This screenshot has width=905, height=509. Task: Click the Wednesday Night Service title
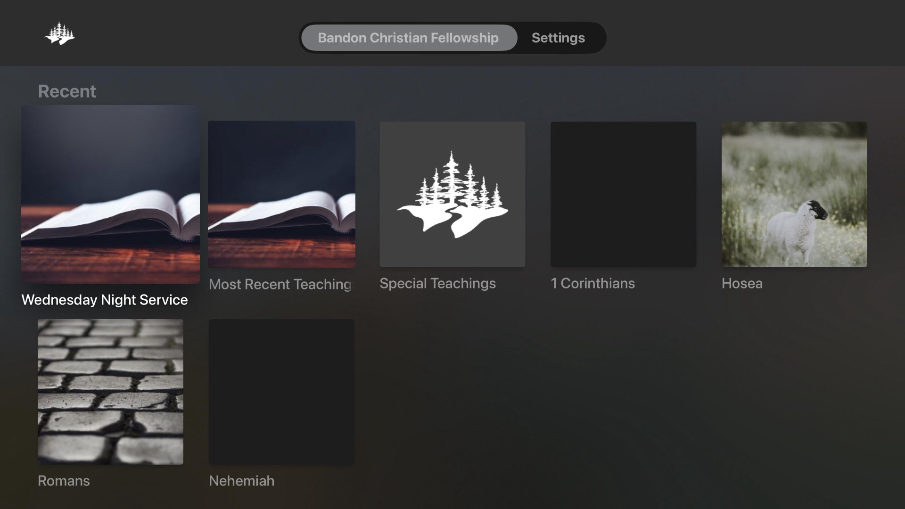click(x=105, y=300)
